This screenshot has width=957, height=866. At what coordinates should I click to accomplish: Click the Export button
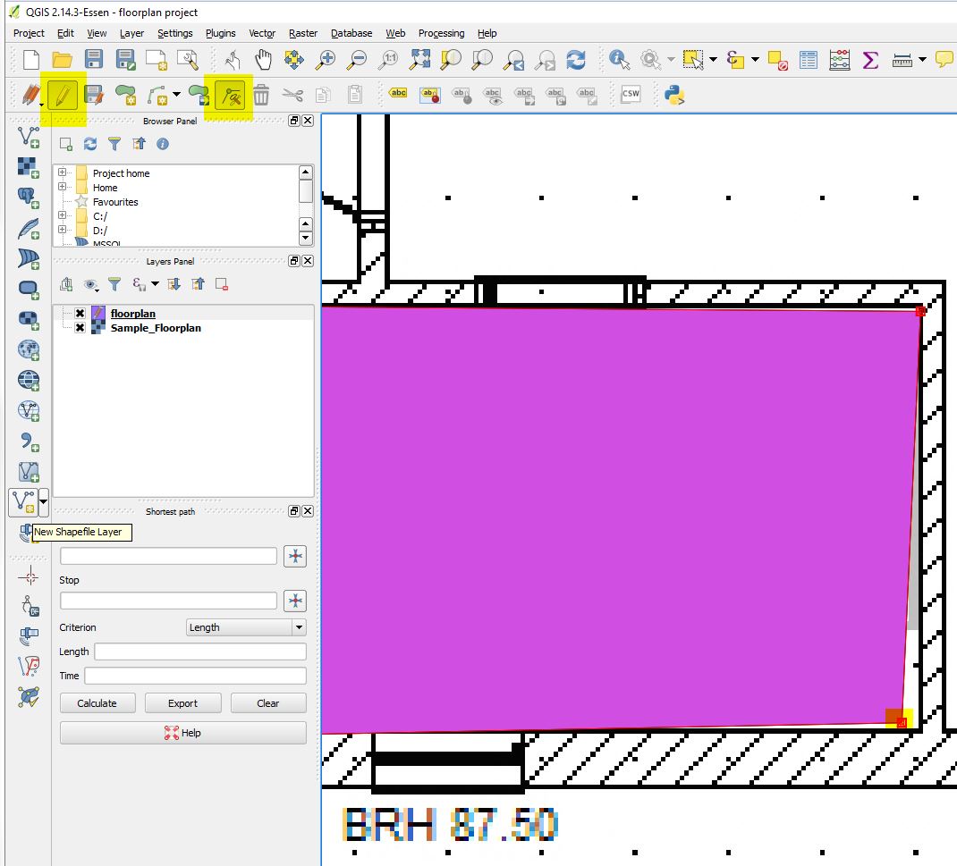(x=182, y=703)
